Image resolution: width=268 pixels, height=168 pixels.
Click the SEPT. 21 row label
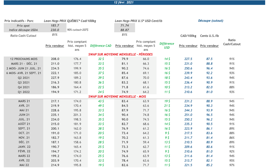coord(24,129)
